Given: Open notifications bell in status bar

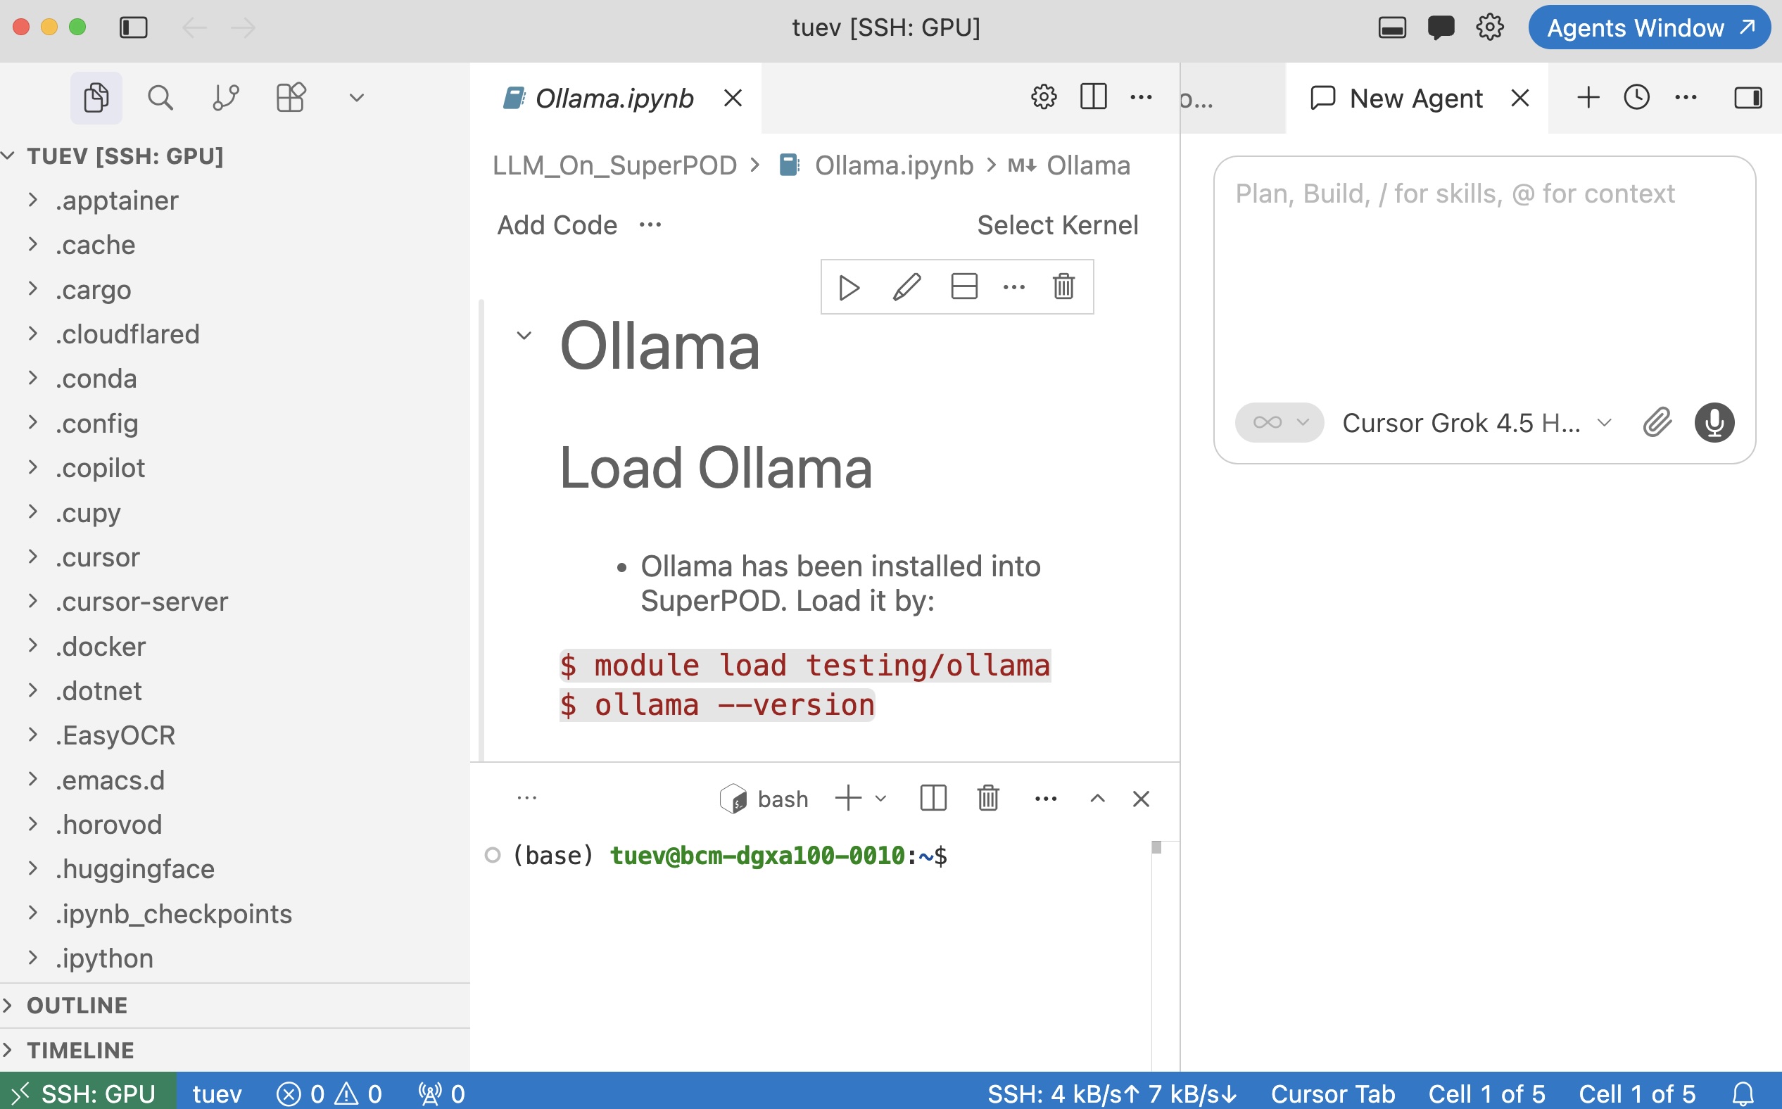Looking at the screenshot, I should [x=1744, y=1094].
